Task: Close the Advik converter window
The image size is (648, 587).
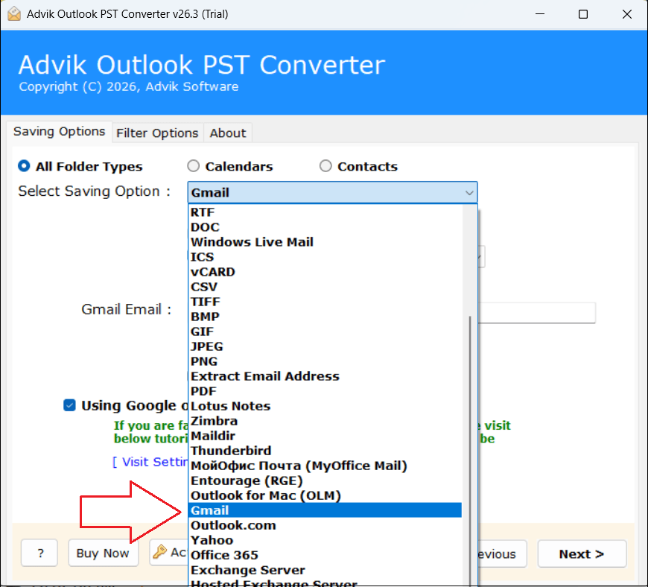Action: pos(627,14)
